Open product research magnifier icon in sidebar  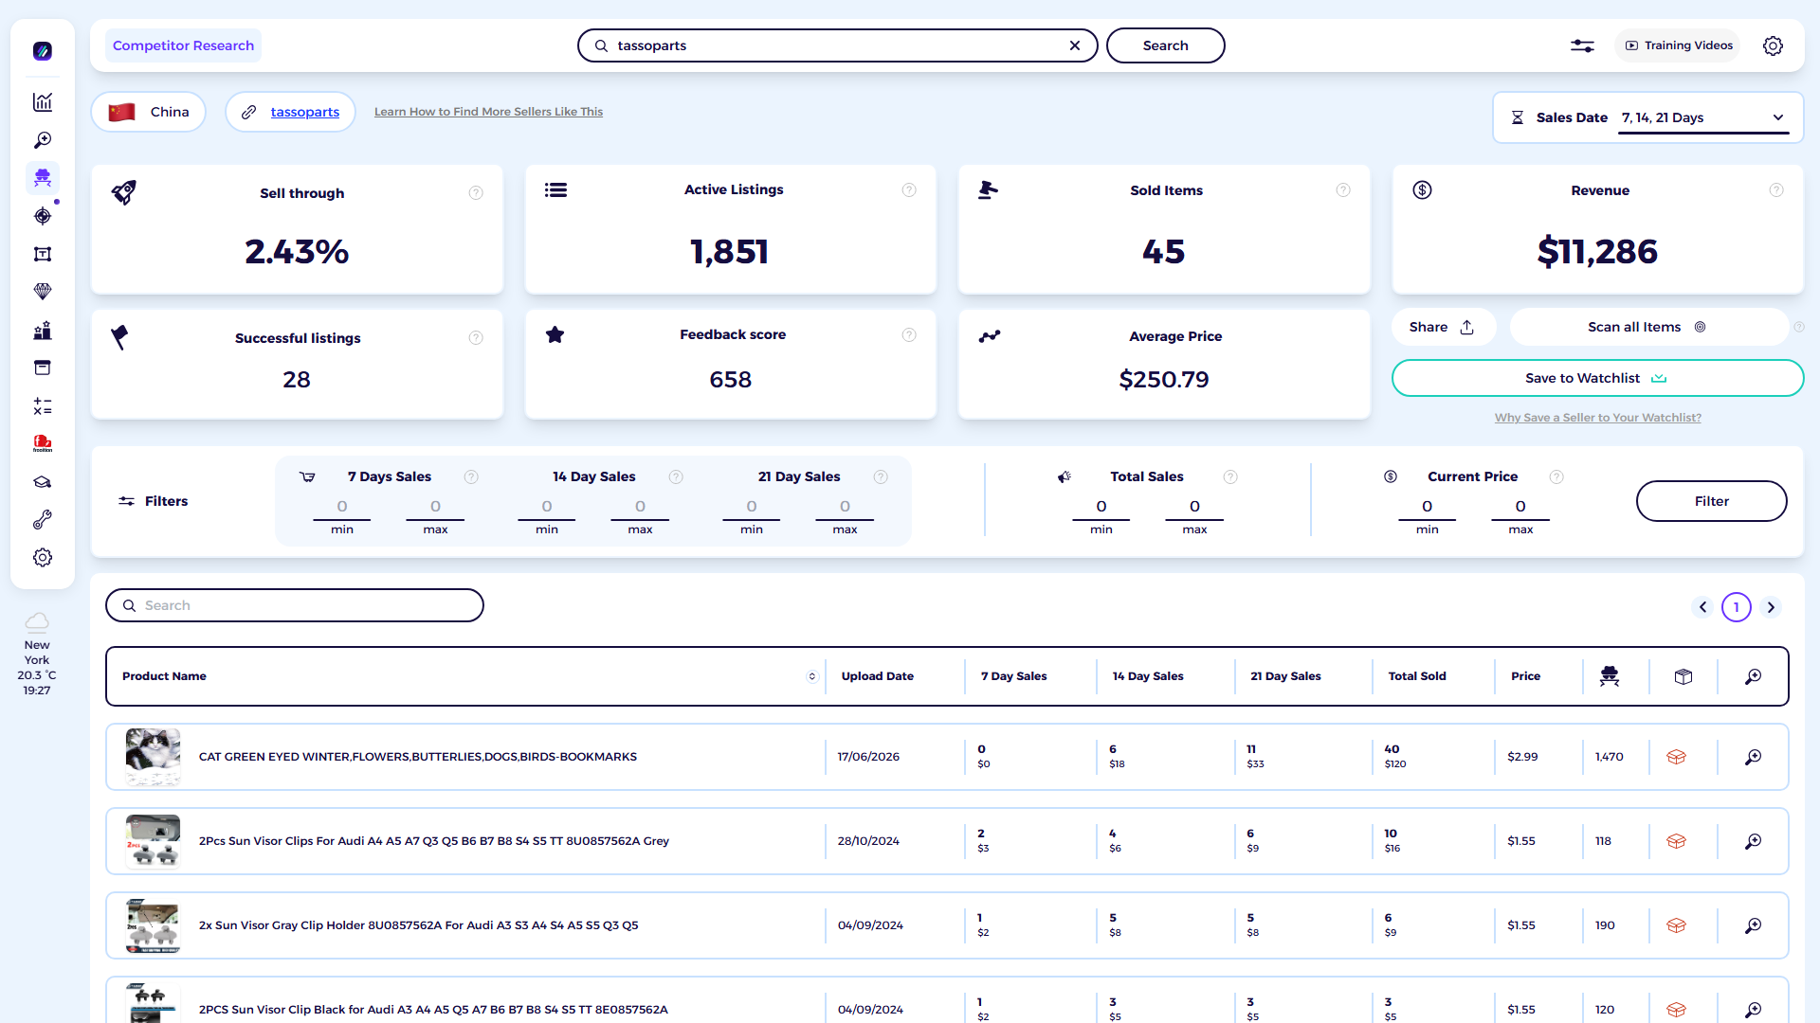43,140
